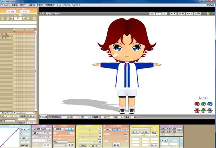Jump to the last frame button
Viewport: 216px width, 148px height.
(34, 18)
